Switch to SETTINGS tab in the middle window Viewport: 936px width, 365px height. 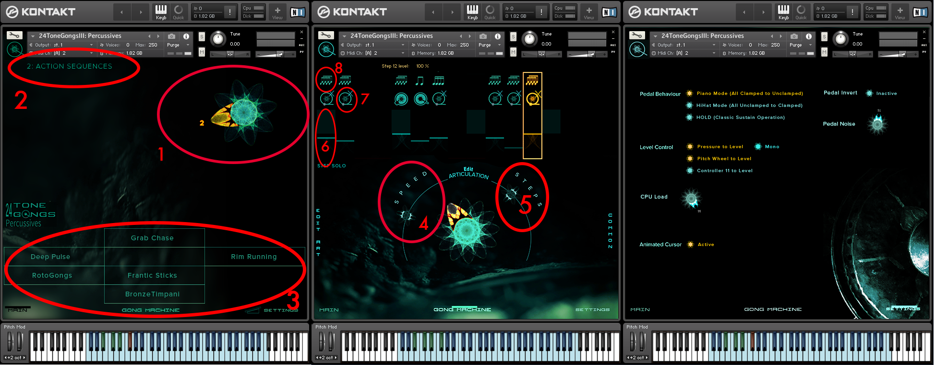592,310
